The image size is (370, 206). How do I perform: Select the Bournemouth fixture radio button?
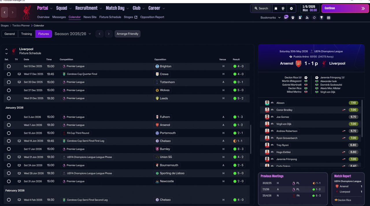pos(9,165)
